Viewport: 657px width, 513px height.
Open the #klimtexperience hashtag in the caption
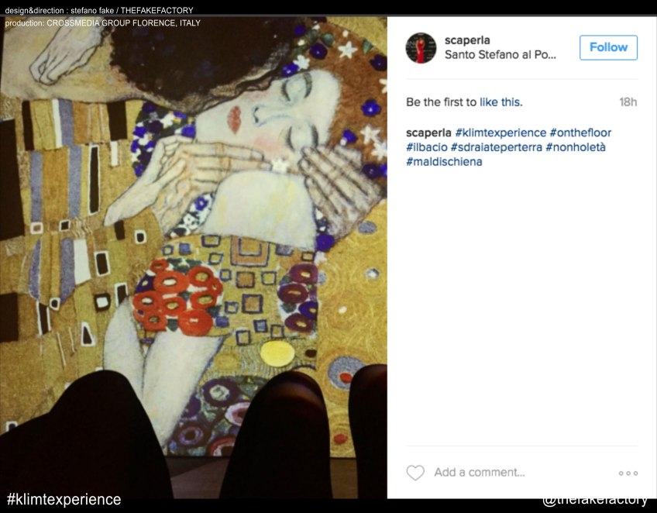click(500, 133)
